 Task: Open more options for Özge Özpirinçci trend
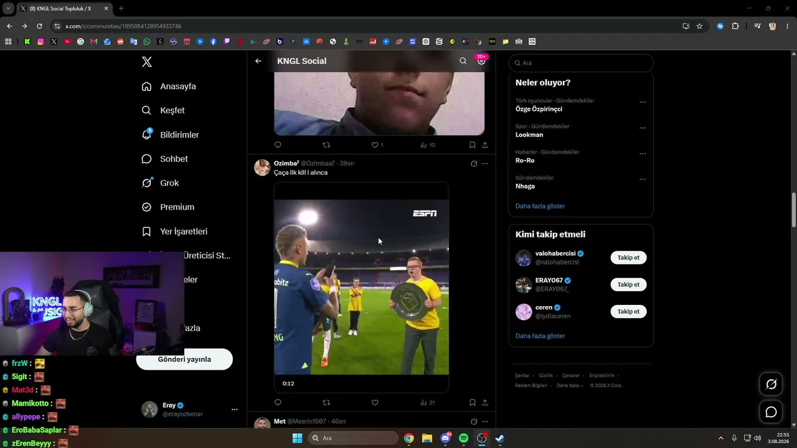tap(643, 103)
